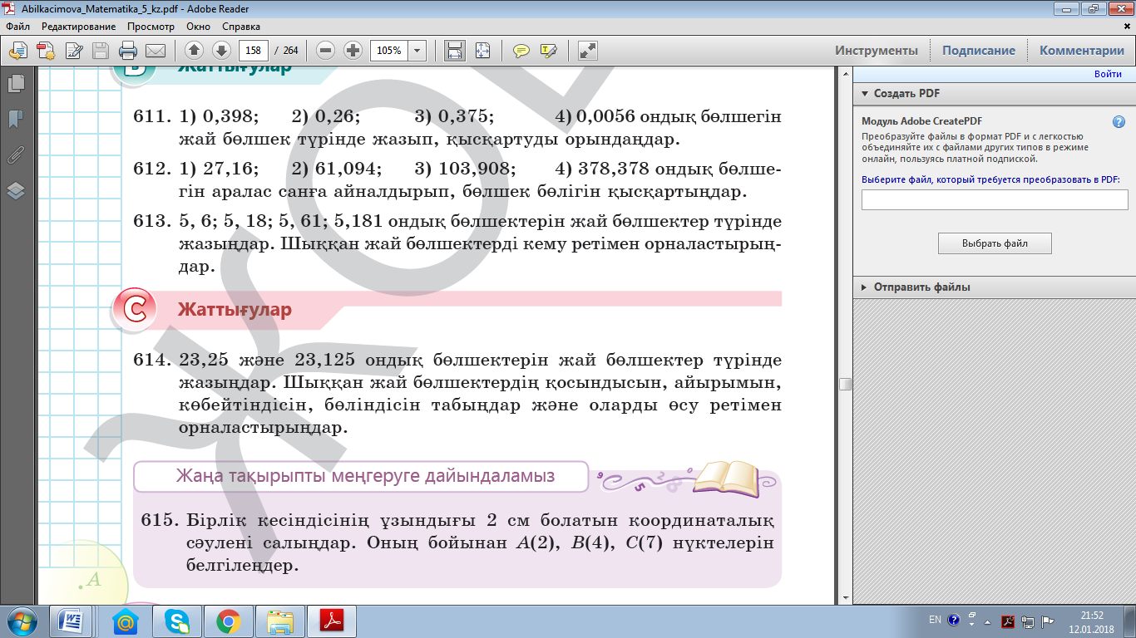Switch to the Инструменты pane
Viewport: 1136px width, 638px height.
(877, 51)
